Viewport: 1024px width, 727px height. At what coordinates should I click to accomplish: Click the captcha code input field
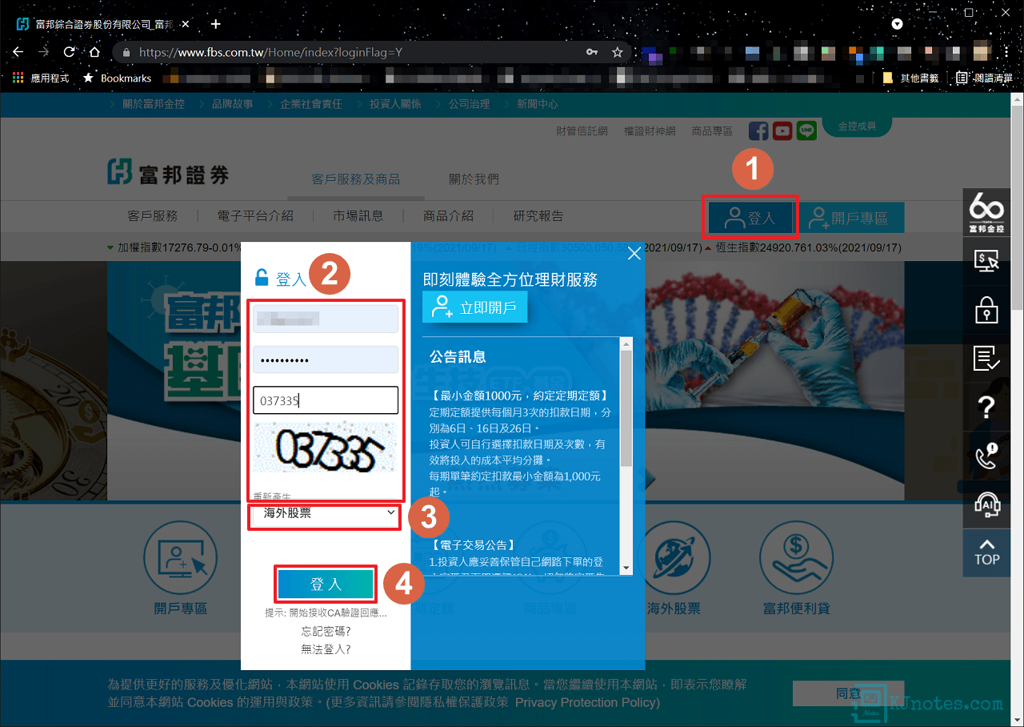[326, 400]
